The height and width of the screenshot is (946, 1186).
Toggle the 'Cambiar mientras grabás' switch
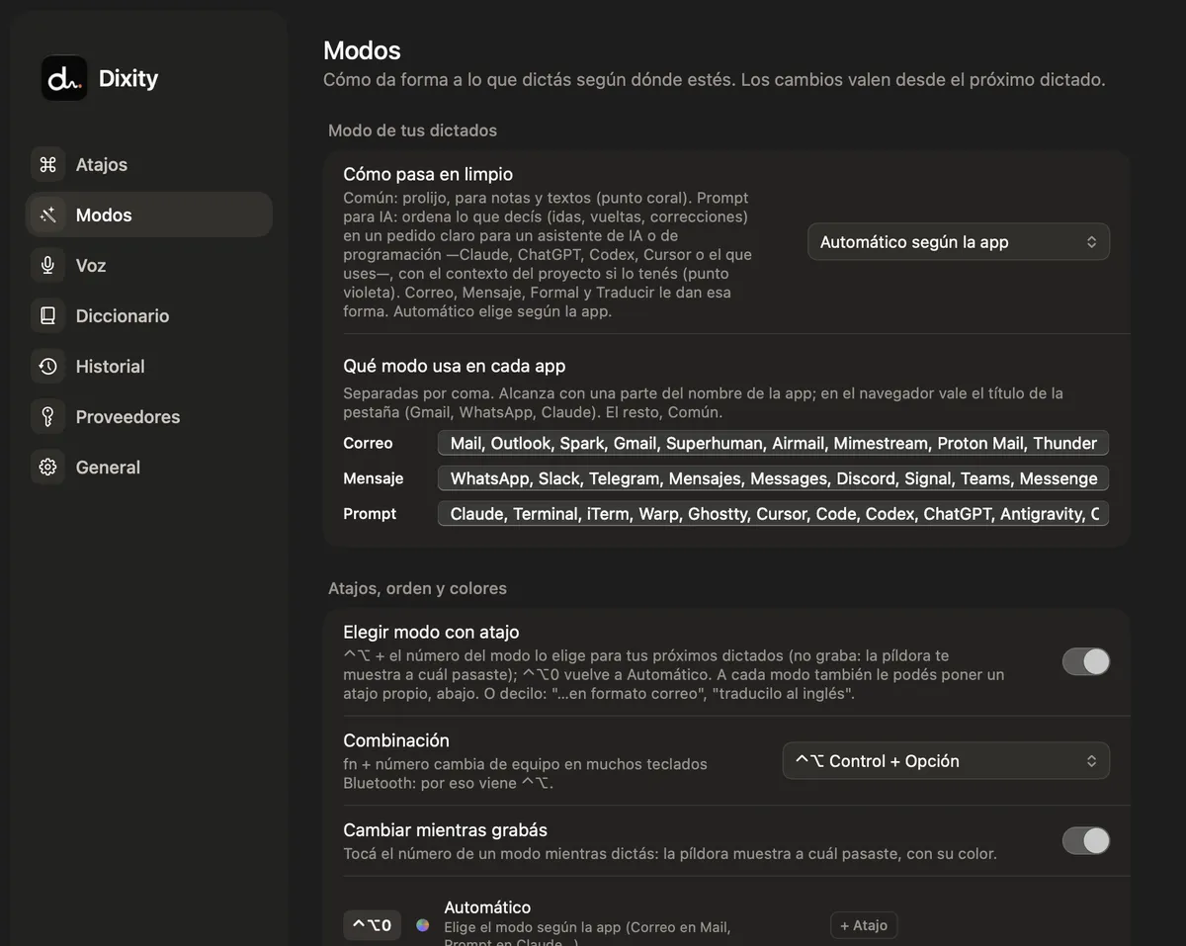(x=1086, y=840)
